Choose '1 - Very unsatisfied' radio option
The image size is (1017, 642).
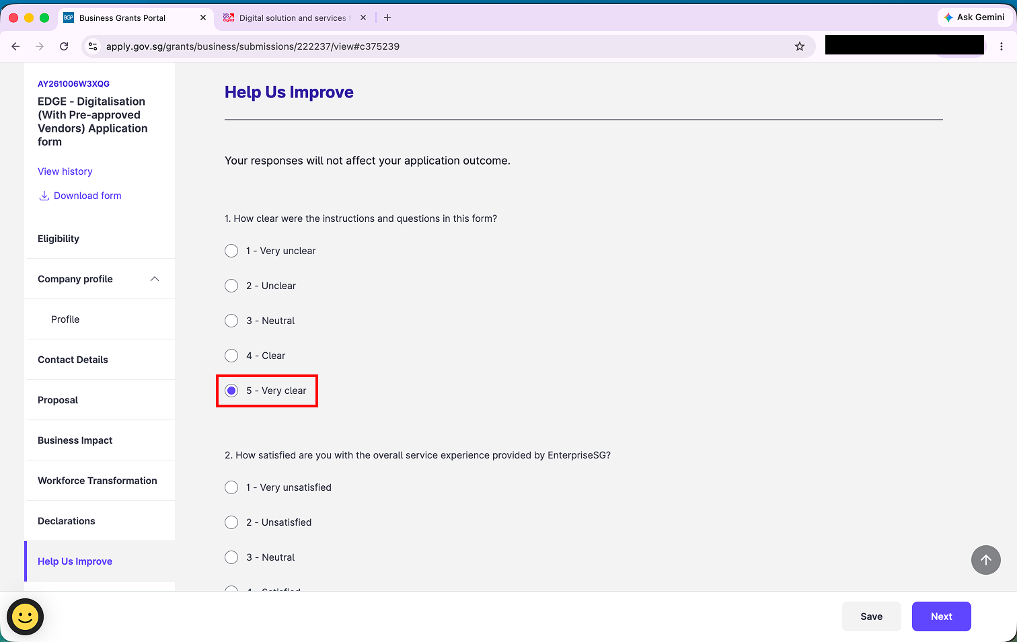231,487
